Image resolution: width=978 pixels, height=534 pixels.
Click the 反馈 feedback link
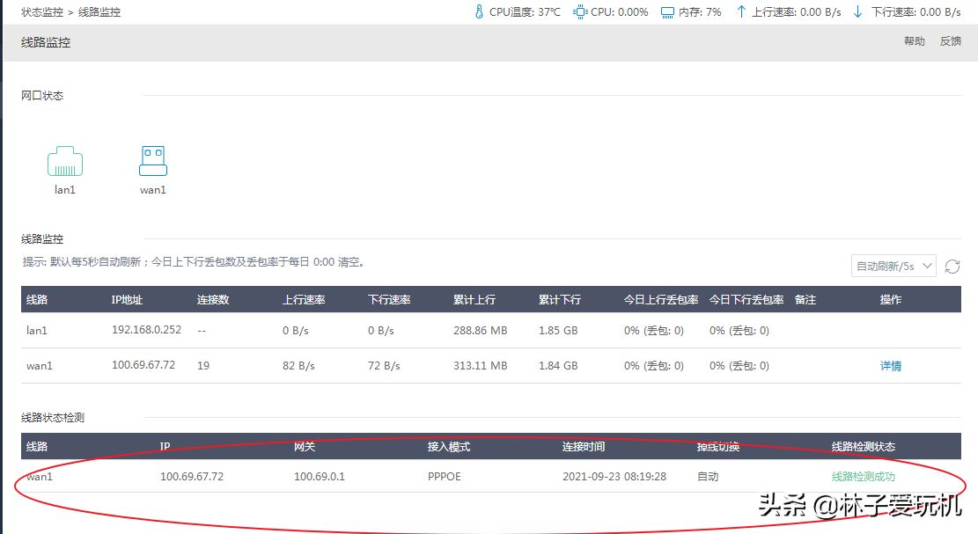coord(951,41)
